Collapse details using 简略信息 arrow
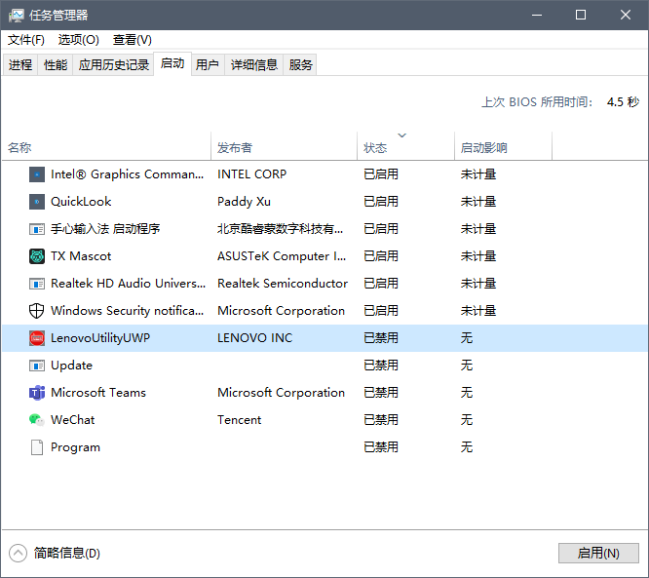The image size is (649, 578). [19, 553]
